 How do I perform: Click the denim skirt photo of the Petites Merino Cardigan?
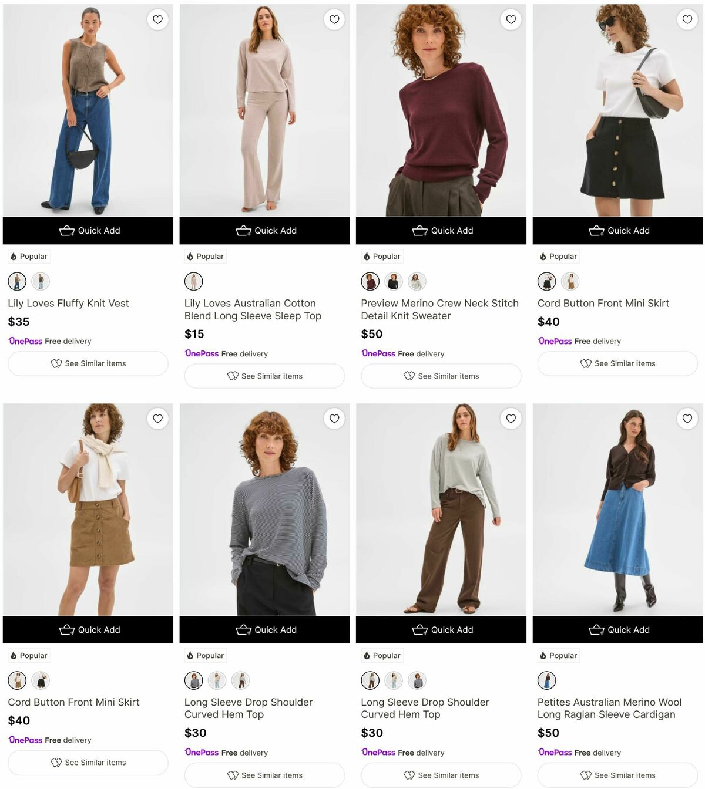point(617,511)
